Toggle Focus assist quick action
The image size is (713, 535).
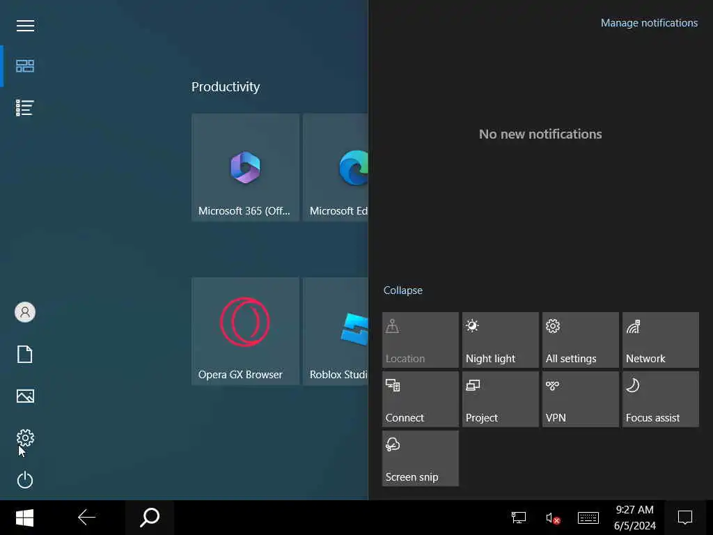click(x=660, y=399)
